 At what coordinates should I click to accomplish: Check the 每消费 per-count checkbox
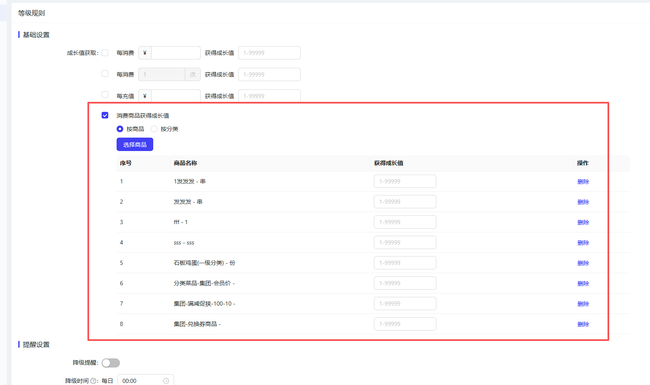point(105,74)
